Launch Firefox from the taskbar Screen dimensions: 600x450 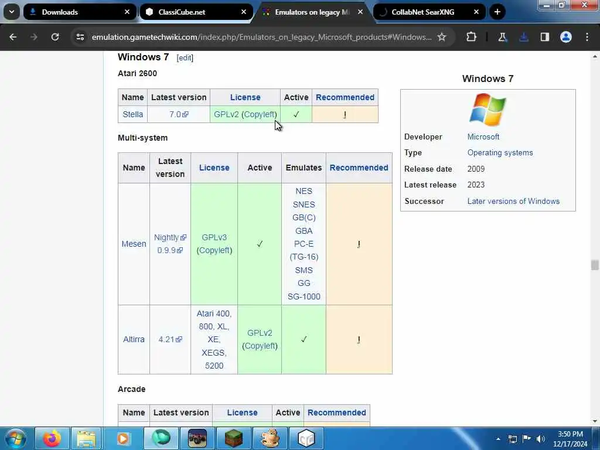point(52,438)
